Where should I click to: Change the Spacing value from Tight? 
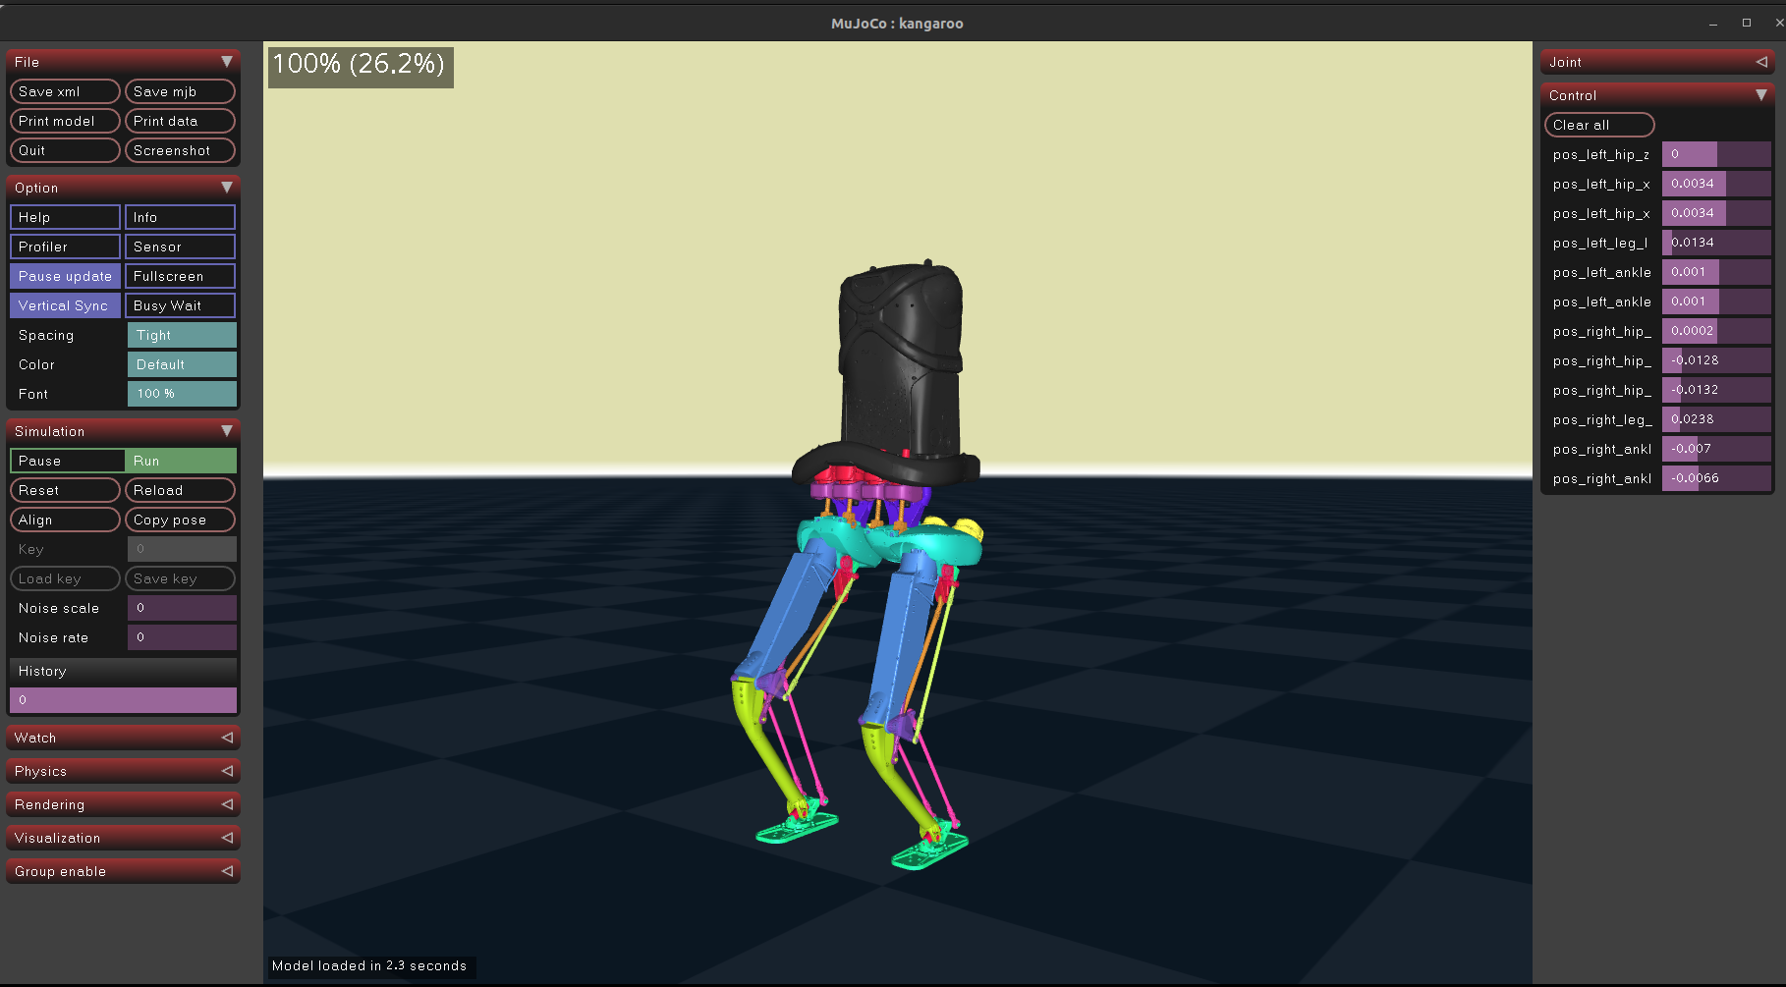coord(182,335)
